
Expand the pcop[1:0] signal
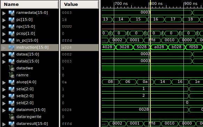click(4, 34)
